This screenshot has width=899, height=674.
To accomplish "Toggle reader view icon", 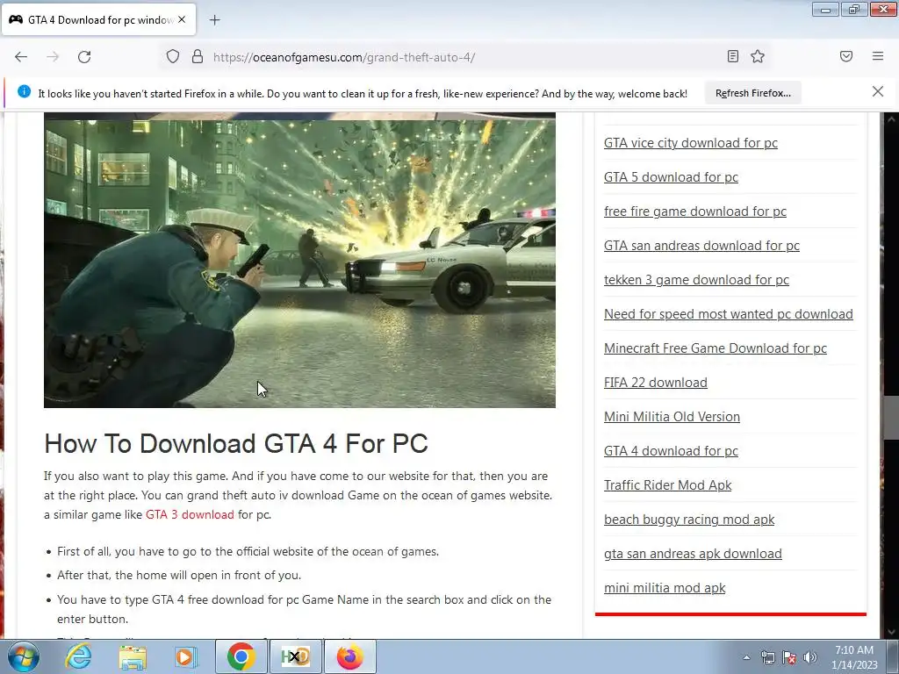I will click(733, 56).
